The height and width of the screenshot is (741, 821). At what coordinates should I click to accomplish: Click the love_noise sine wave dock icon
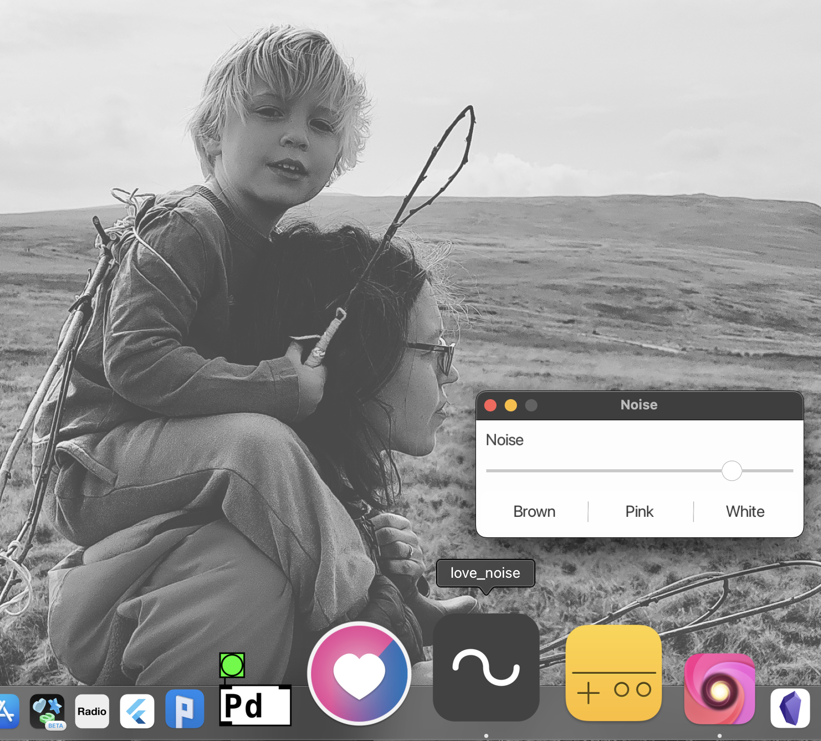tap(486, 667)
